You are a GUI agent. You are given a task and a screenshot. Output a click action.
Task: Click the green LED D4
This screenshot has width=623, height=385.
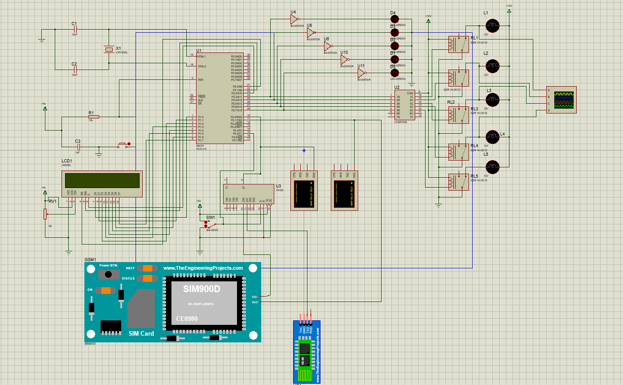tap(394, 19)
